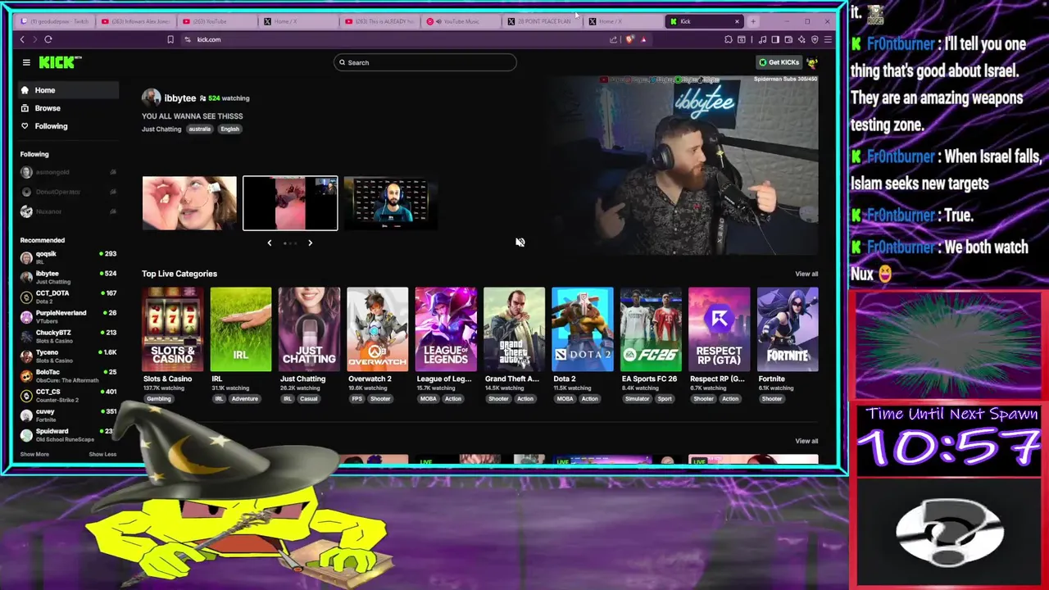Click Simulator tag under EA Sports FC 26
The width and height of the screenshot is (1049, 590).
[637, 399]
